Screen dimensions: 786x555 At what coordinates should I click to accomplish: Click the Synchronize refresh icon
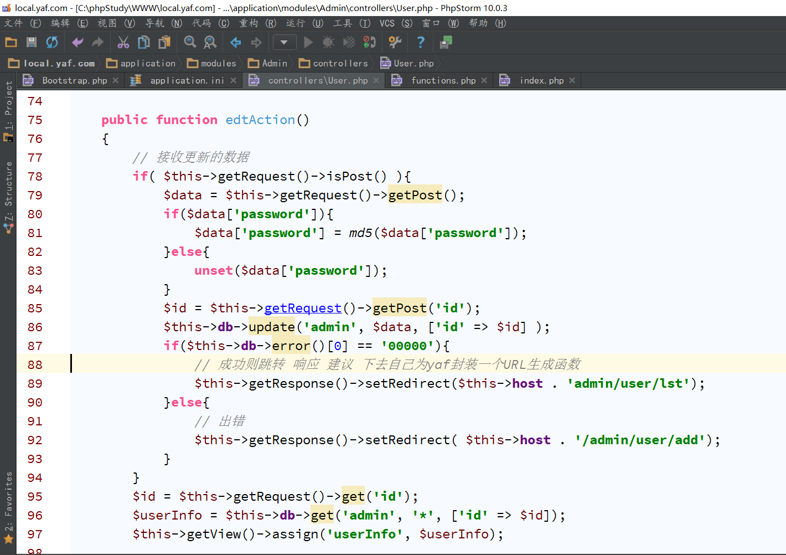pos(52,42)
